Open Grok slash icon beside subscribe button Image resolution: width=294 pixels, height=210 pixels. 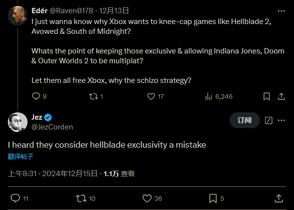(268, 120)
